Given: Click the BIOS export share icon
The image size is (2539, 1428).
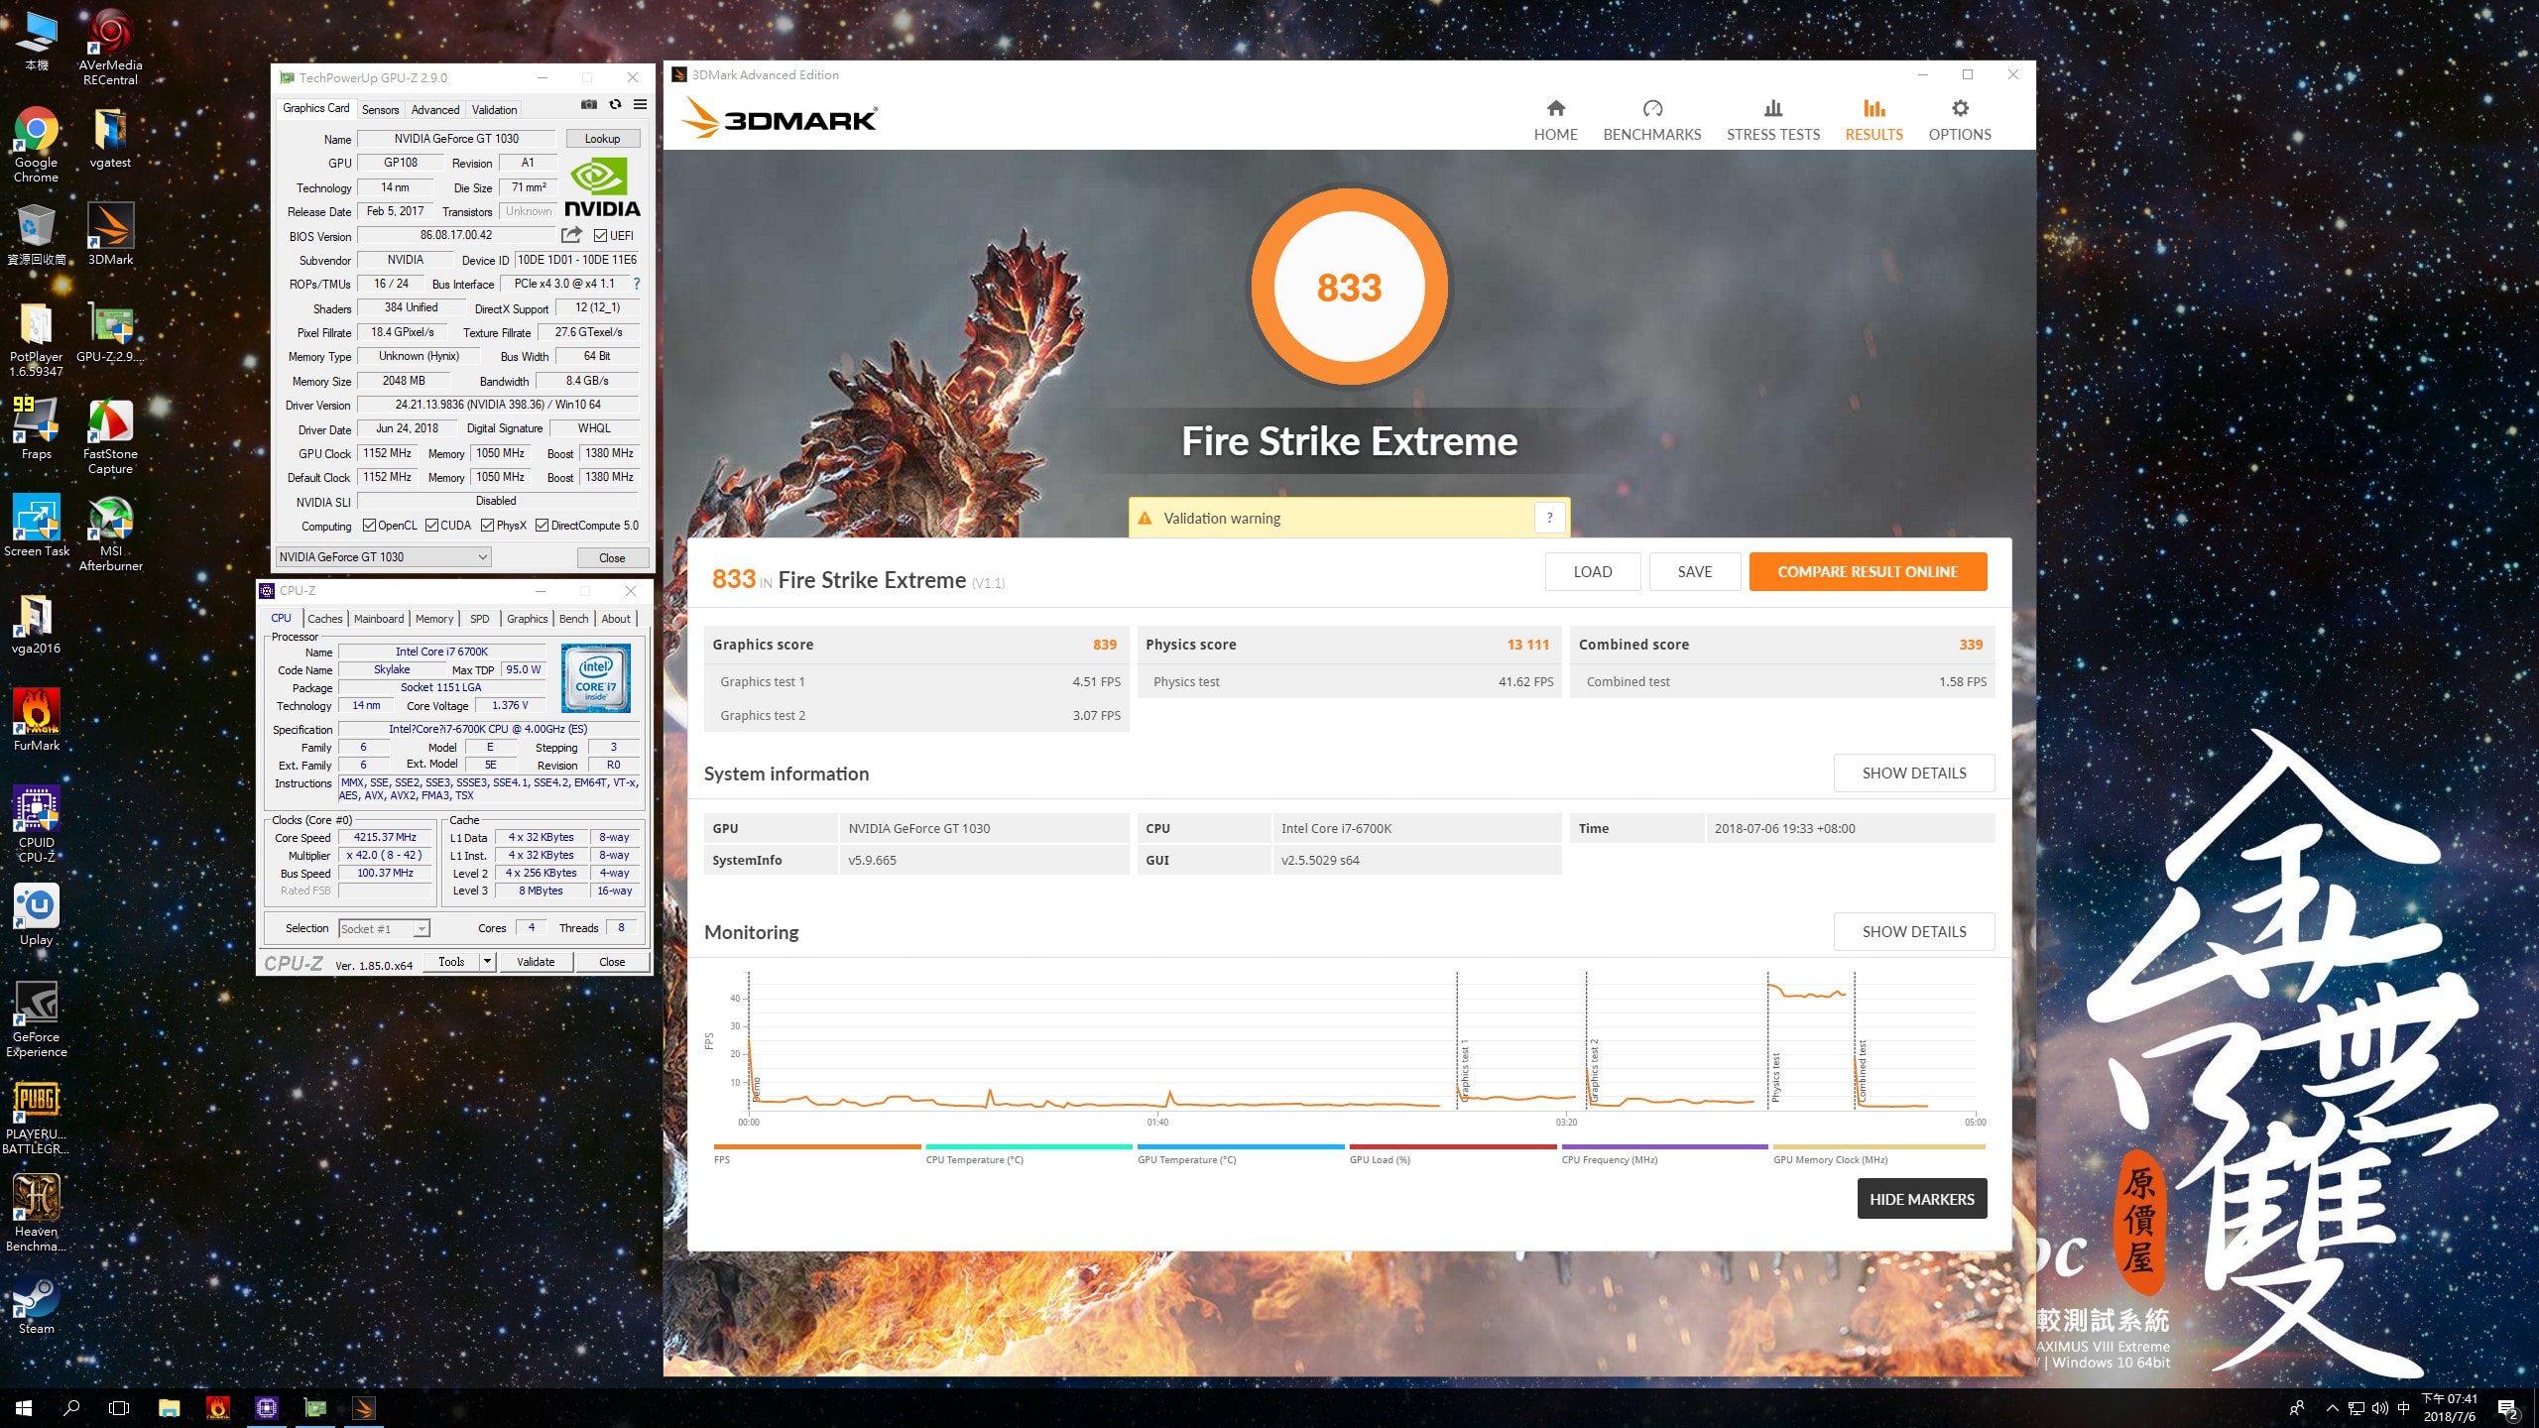Looking at the screenshot, I should 571,235.
